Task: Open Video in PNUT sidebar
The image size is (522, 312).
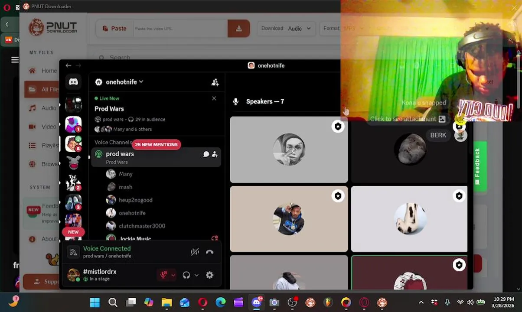Action: 42,127
